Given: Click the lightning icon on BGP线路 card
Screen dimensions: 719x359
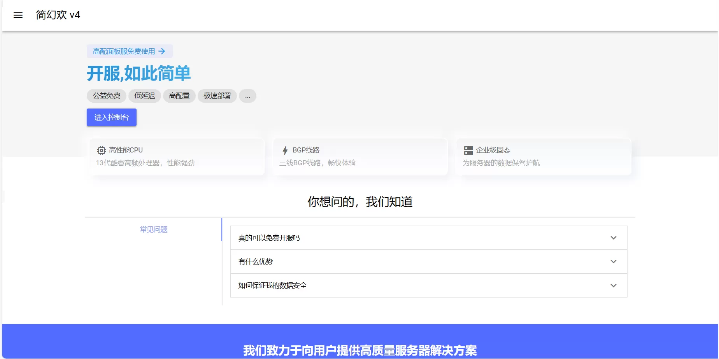Looking at the screenshot, I should click(x=285, y=150).
